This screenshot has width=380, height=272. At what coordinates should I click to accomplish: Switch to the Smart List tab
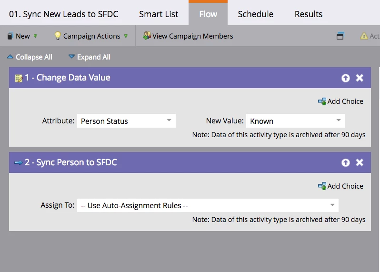(159, 14)
